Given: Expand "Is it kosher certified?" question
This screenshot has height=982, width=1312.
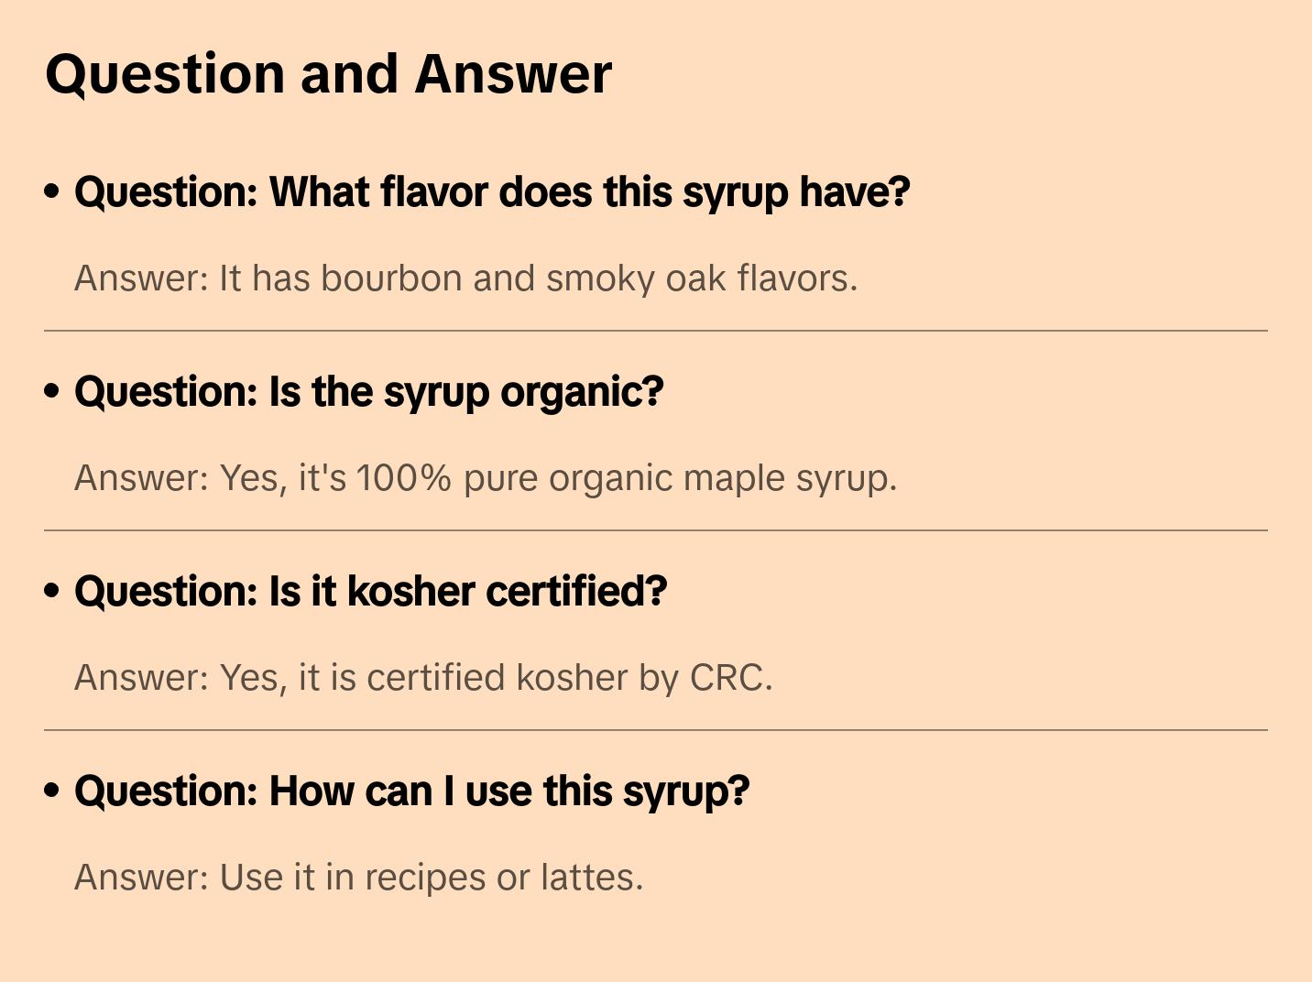Looking at the screenshot, I should tap(370, 592).
